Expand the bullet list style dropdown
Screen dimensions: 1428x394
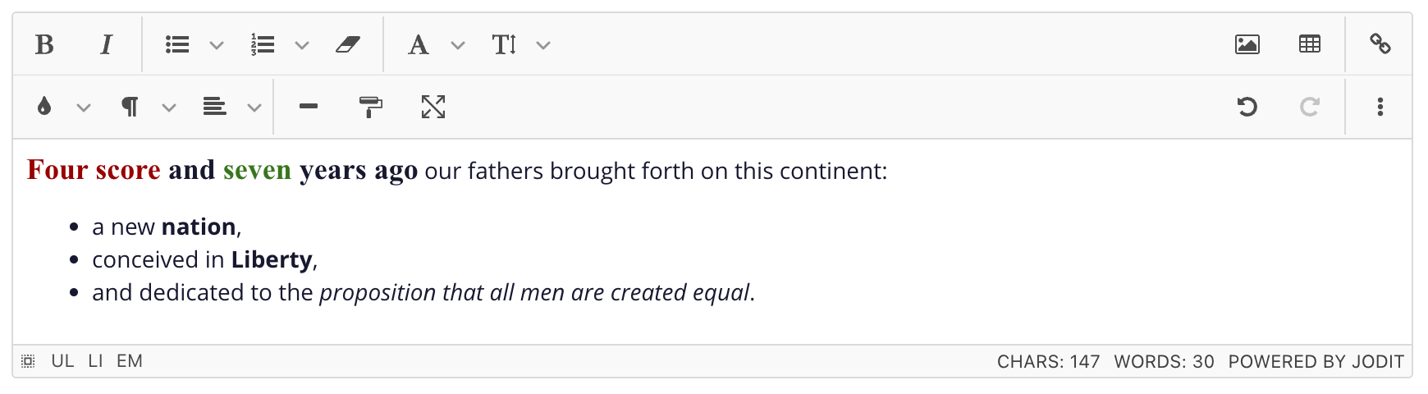point(217,45)
